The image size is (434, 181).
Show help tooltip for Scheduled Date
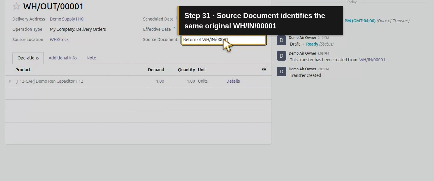pyautogui.click(x=177, y=18)
